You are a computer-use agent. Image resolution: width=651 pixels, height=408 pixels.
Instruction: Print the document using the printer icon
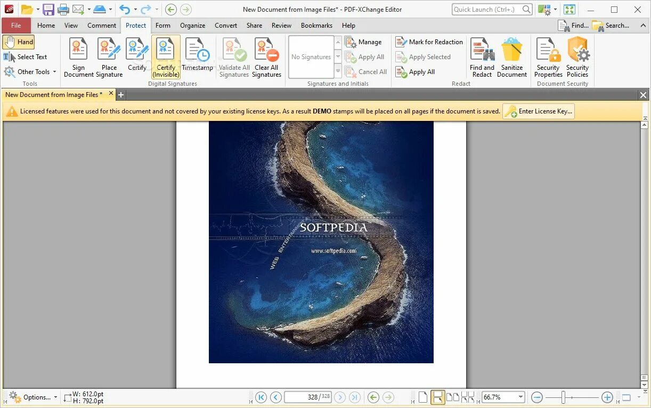[x=63, y=9]
